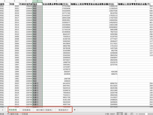The image size is (153, 115).
Task: Switch to Page Layout view icon
Action: (126, 114)
